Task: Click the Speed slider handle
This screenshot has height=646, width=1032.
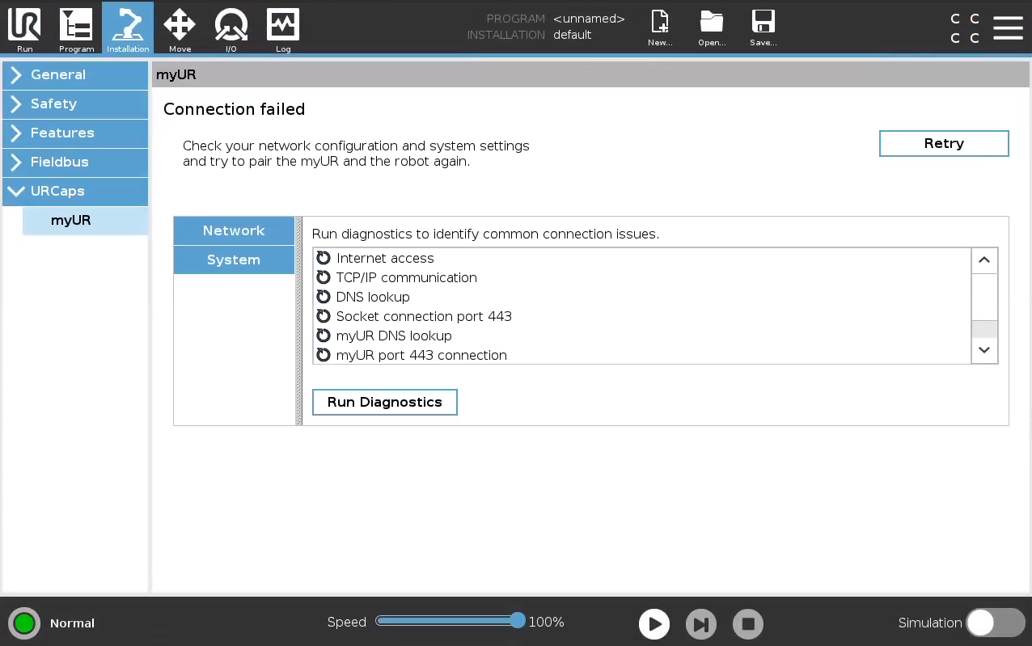Action: [518, 621]
